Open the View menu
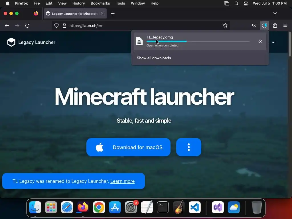The image size is (292, 219). 62,3
